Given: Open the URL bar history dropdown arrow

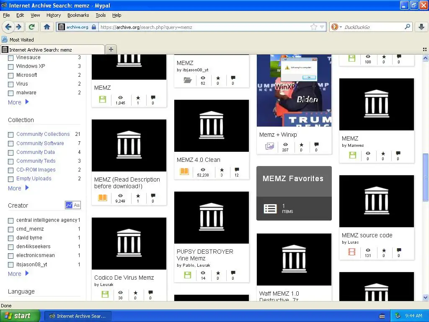Looking at the screenshot, I should 322,27.
